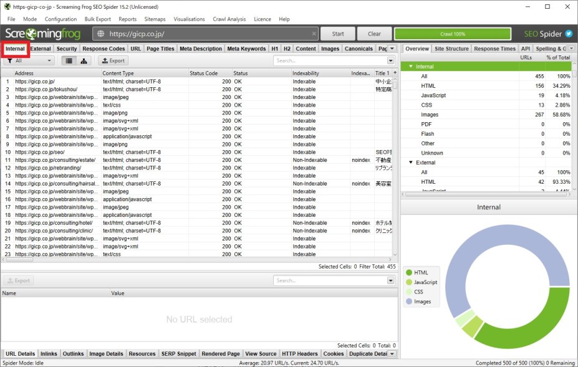Image resolution: width=578 pixels, height=367 pixels.
Task: Select PDF row under Internal overview
Action: pos(486,124)
